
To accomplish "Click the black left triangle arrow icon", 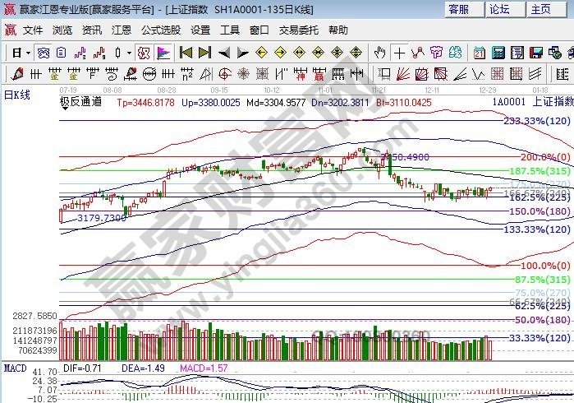I will (x=223, y=53).
